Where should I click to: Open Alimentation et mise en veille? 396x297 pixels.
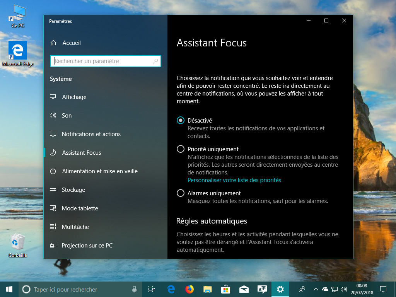tap(100, 171)
